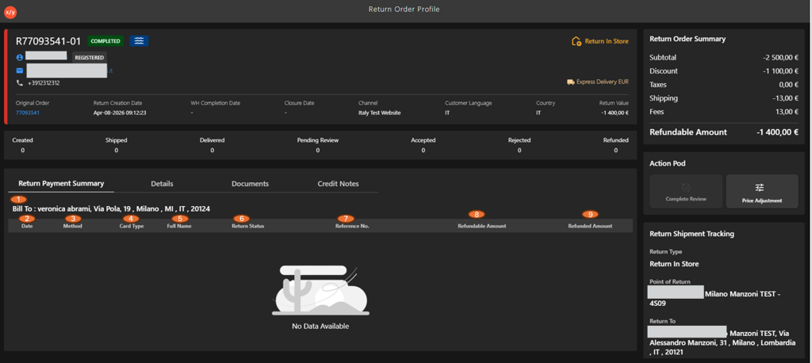Click the Express Delivery EUR text

tap(603, 82)
